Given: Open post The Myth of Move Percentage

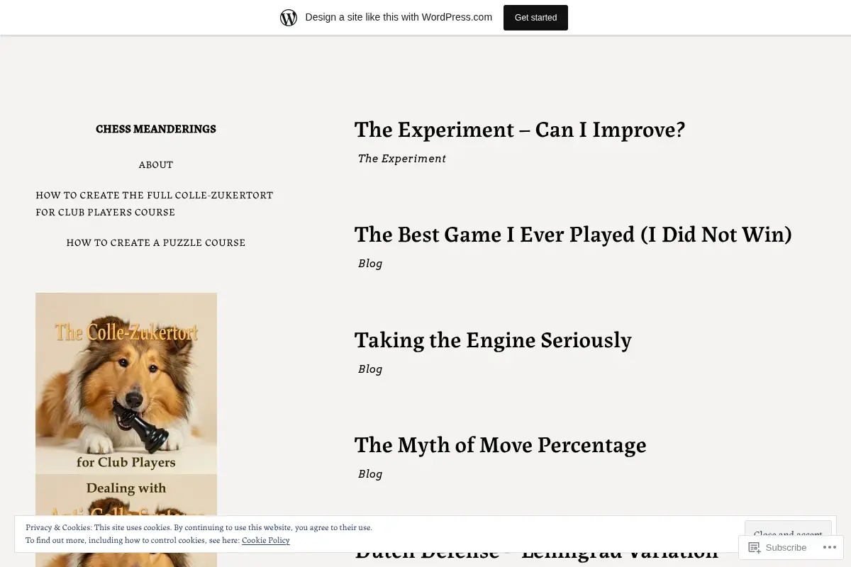Looking at the screenshot, I should [x=501, y=444].
